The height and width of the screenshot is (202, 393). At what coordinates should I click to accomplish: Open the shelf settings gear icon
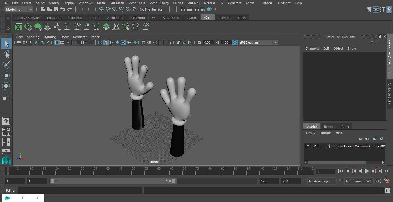(x=8, y=28)
